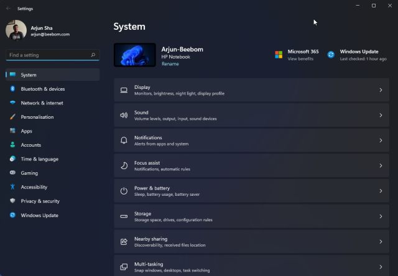Image resolution: width=398 pixels, height=276 pixels.
Task: Select System in the sidebar
Action: [52, 75]
